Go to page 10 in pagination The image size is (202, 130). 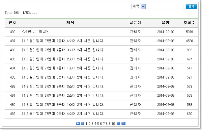113,124
